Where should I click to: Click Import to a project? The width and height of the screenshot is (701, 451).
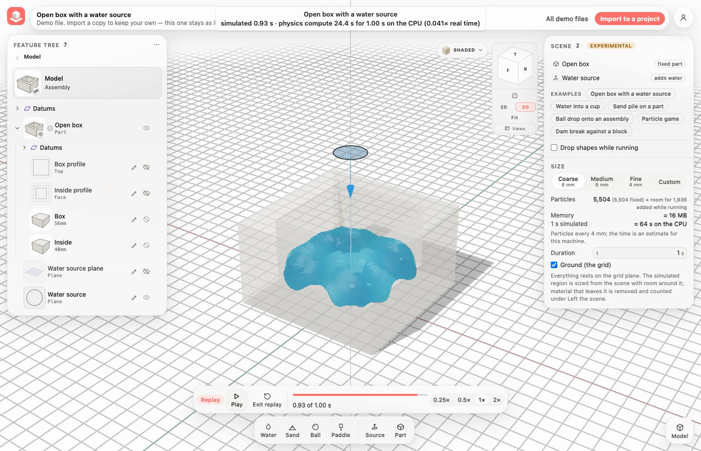coord(630,19)
